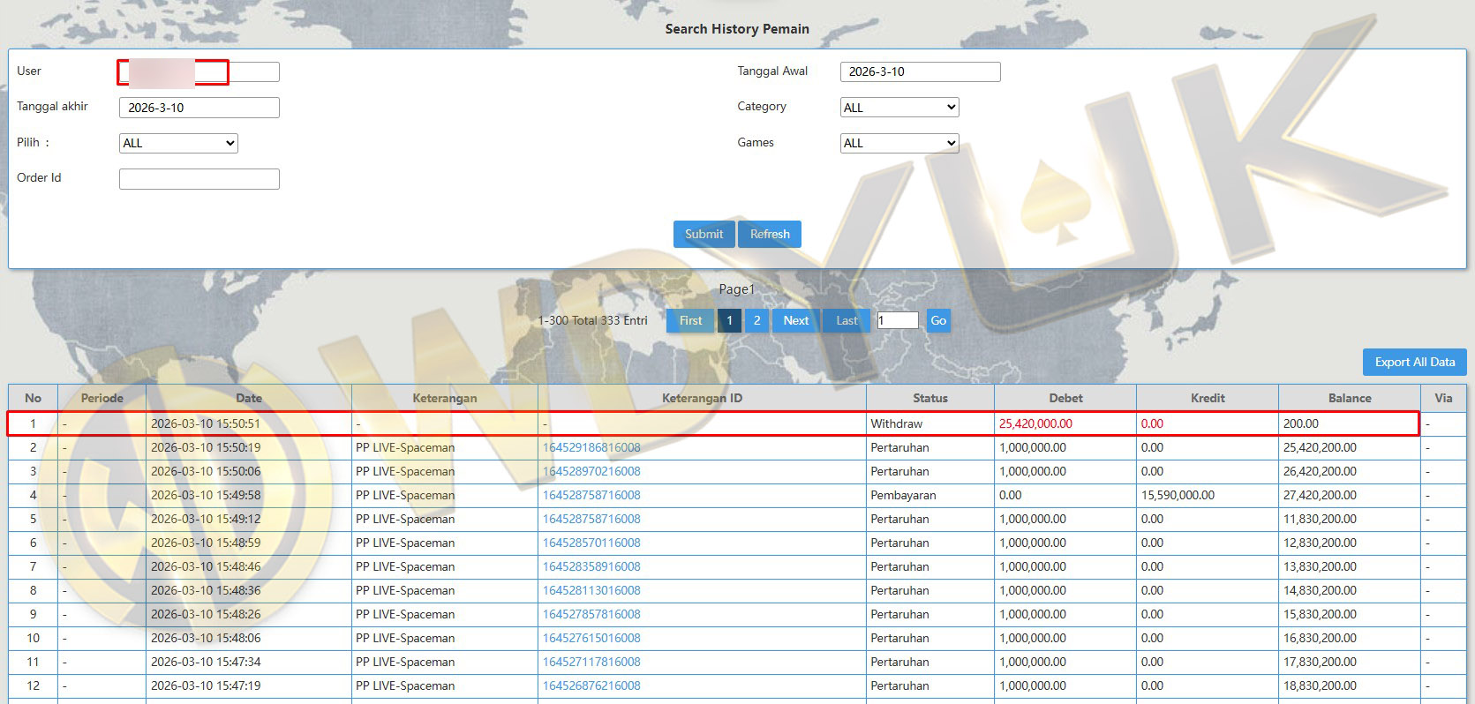Expand the Games dropdown

coord(899,143)
